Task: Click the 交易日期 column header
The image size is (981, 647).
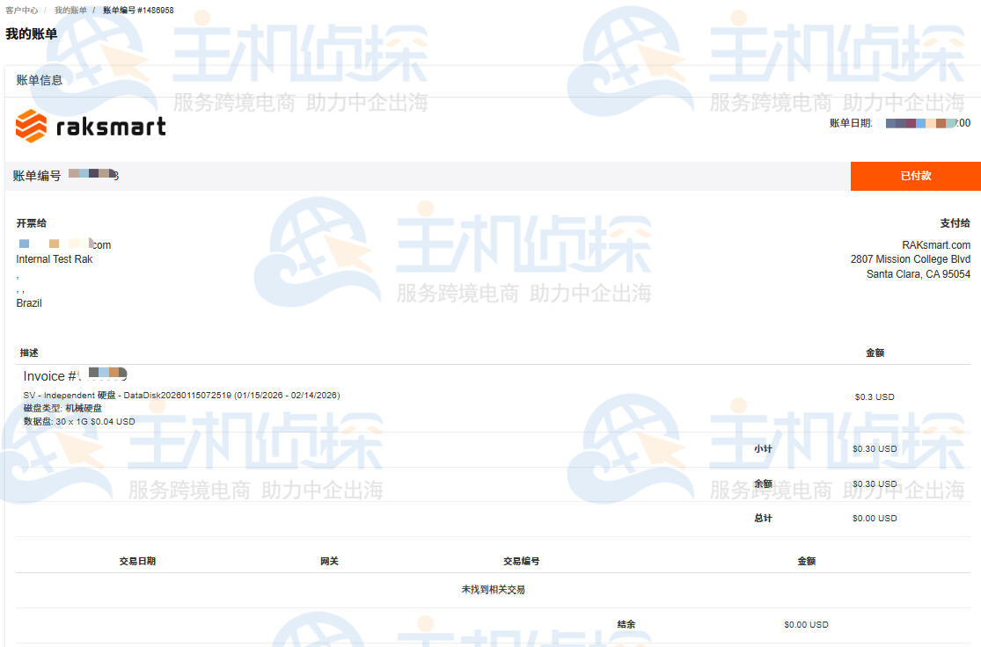Action: (x=137, y=562)
